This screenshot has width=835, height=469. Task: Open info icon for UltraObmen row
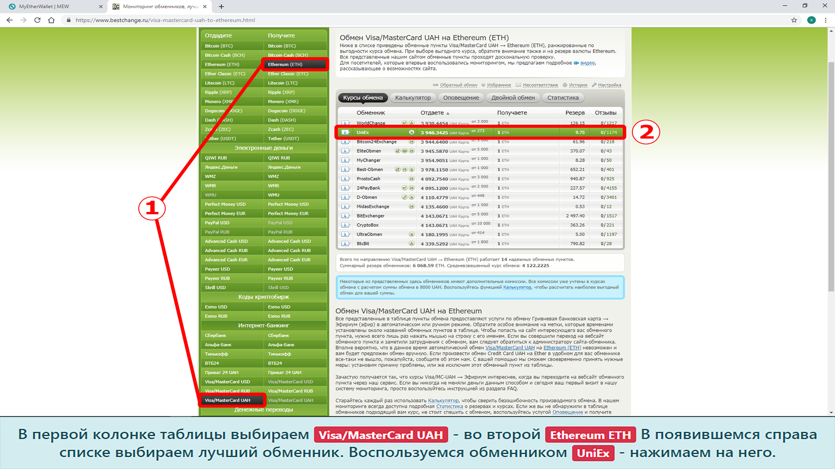click(x=345, y=234)
